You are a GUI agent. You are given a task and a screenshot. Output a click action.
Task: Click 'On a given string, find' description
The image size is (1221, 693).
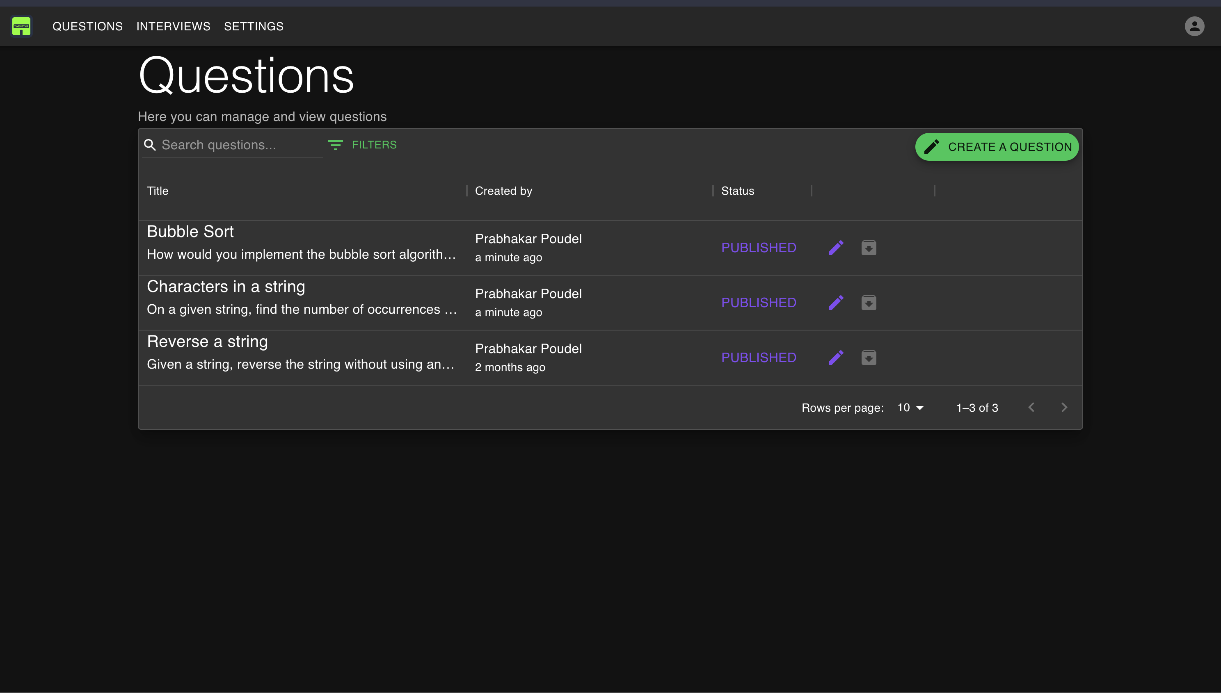[302, 309]
